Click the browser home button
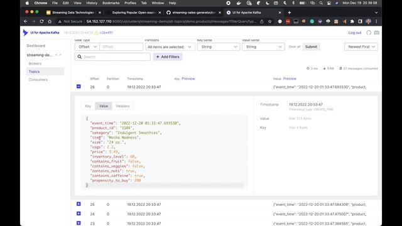This screenshot has height=226, width=402. [50, 21]
